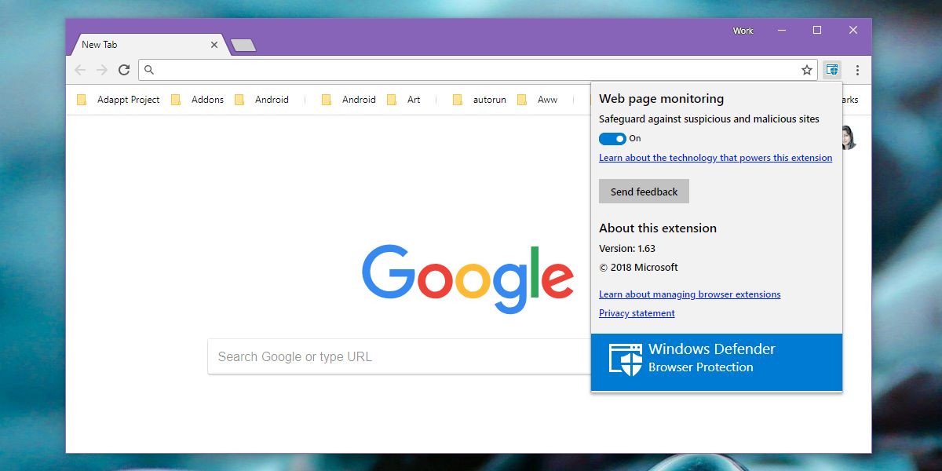
Task: Open the Addons bookmark folder
Action: coord(198,100)
